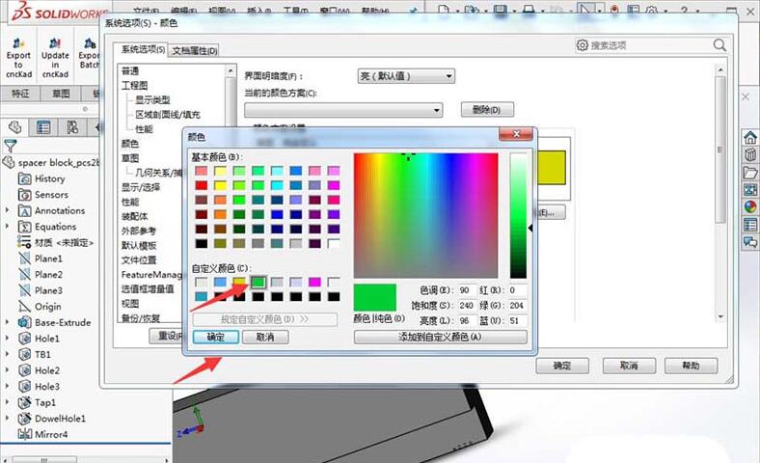Open the File Explorer folder icon in task pane
760x463 pixels.
pyautogui.click(x=750, y=173)
